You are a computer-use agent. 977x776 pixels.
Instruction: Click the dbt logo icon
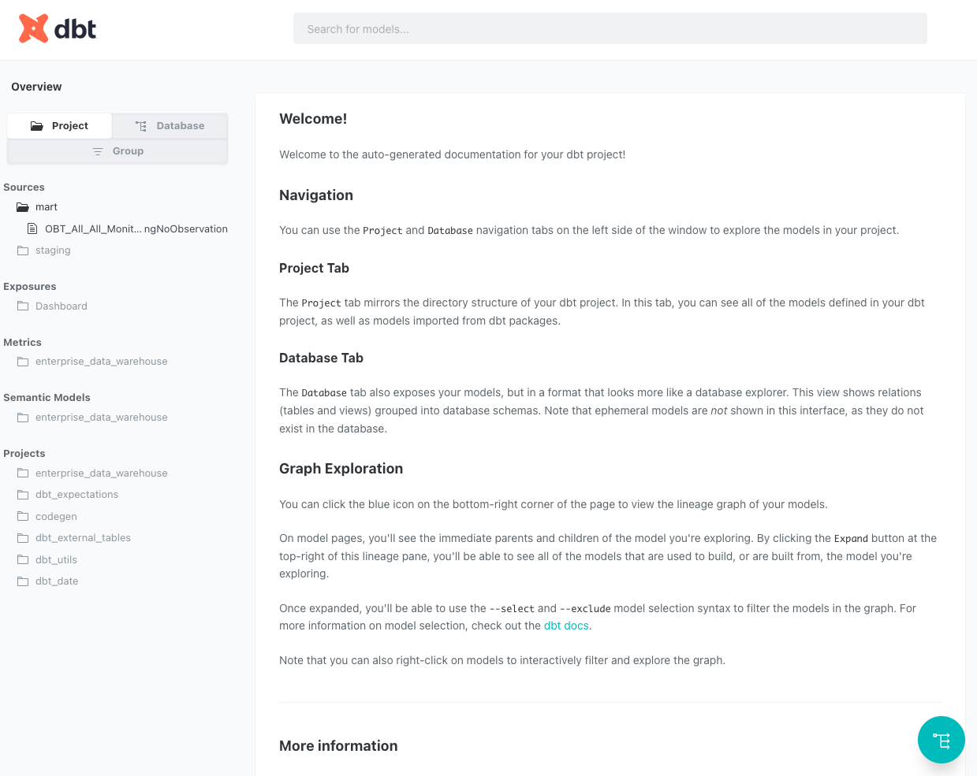[x=34, y=28]
